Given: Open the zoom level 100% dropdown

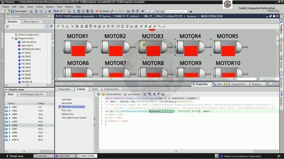Looking at the screenshot, I should tap(258, 79).
